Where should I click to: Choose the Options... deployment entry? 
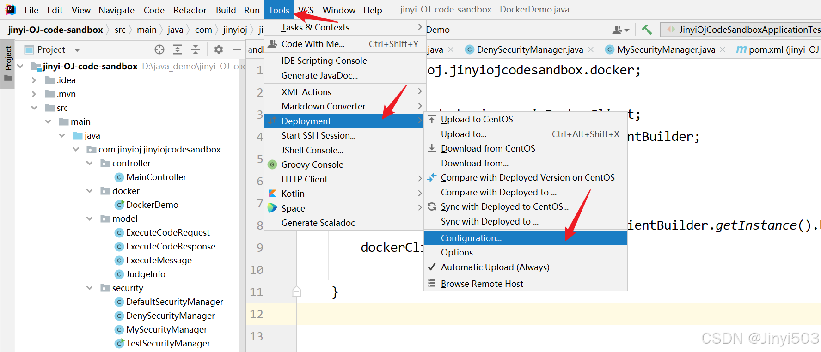click(526, 252)
